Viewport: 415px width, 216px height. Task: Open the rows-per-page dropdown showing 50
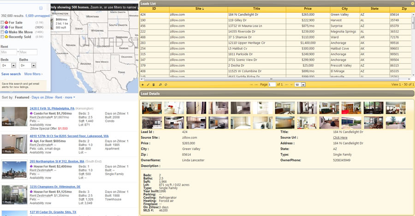[x=300, y=85]
